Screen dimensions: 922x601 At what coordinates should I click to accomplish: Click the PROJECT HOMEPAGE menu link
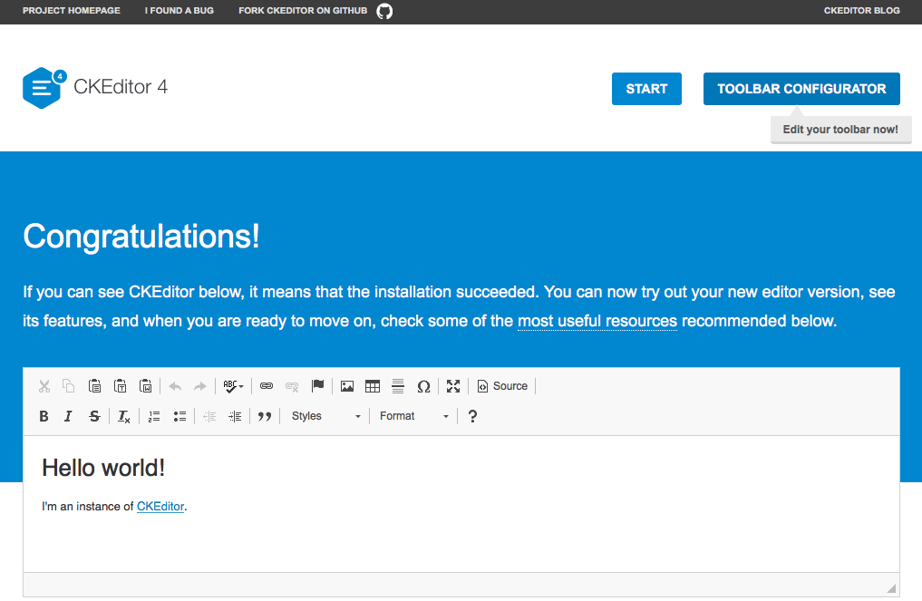(71, 11)
